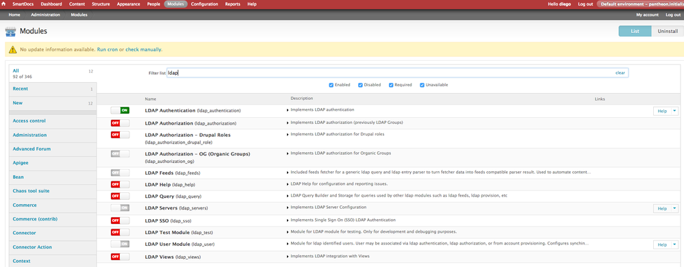The image size is (684, 267).
Task: Toggle the LDAP User Module switch
Action: (x=120, y=244)
